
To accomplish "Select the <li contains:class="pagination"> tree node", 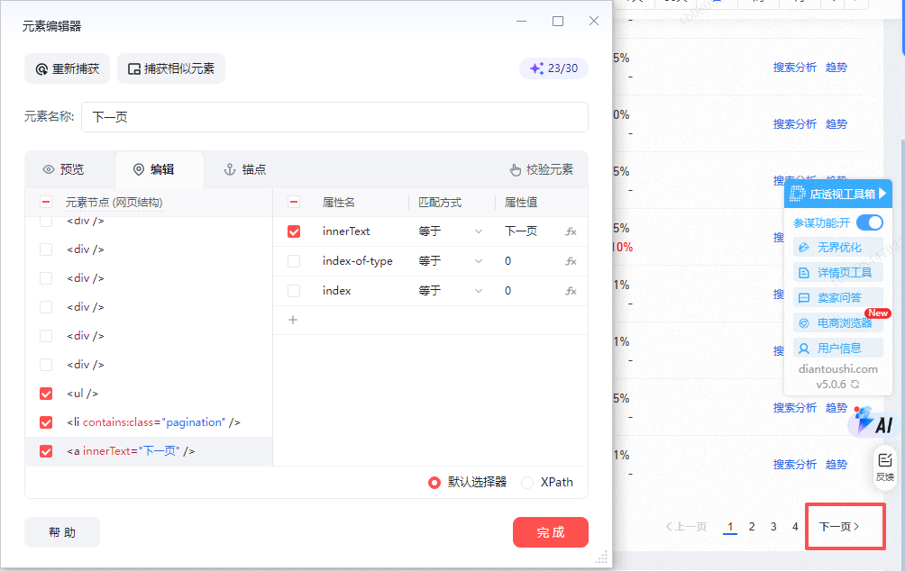I will pos(153,422).
